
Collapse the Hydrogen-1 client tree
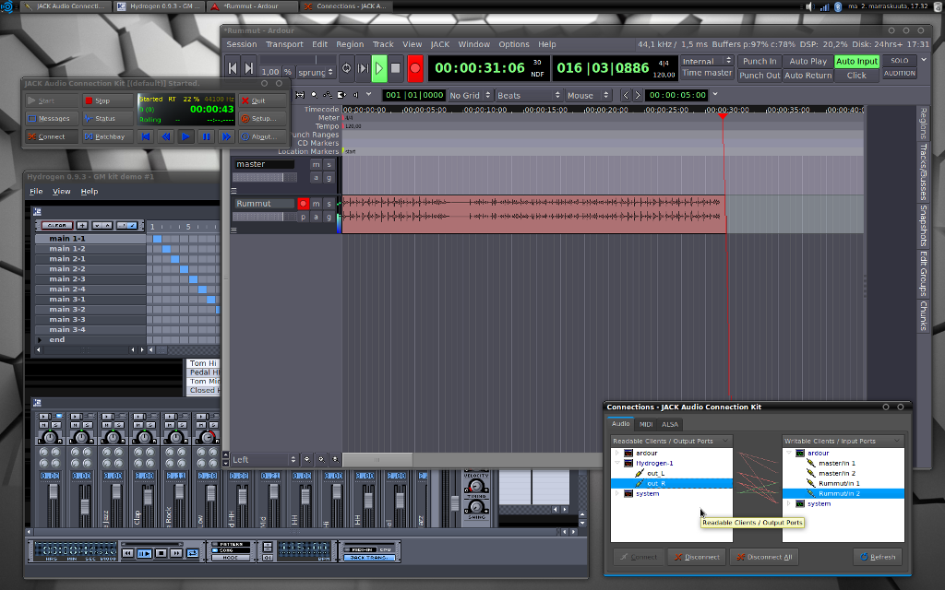(616, 463)
